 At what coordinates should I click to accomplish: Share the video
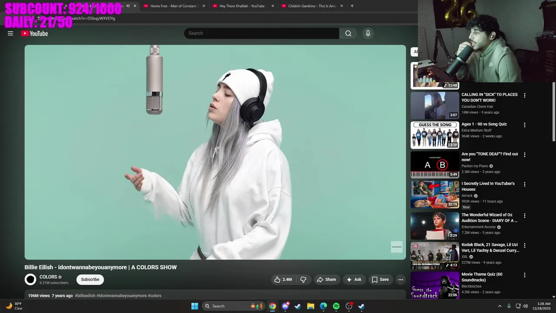click(326, 280)
